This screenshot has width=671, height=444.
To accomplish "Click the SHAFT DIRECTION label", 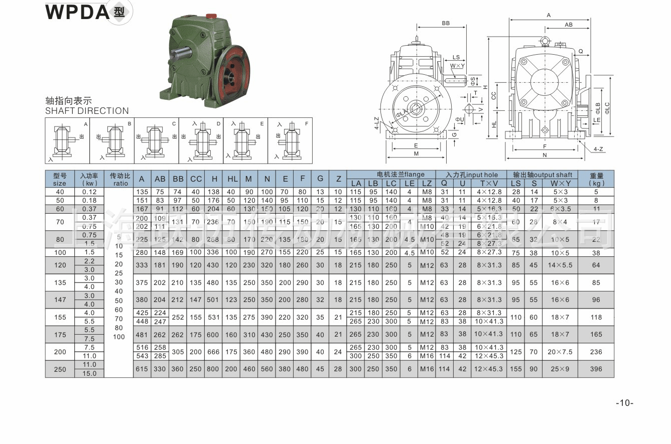I will [87, 111].
